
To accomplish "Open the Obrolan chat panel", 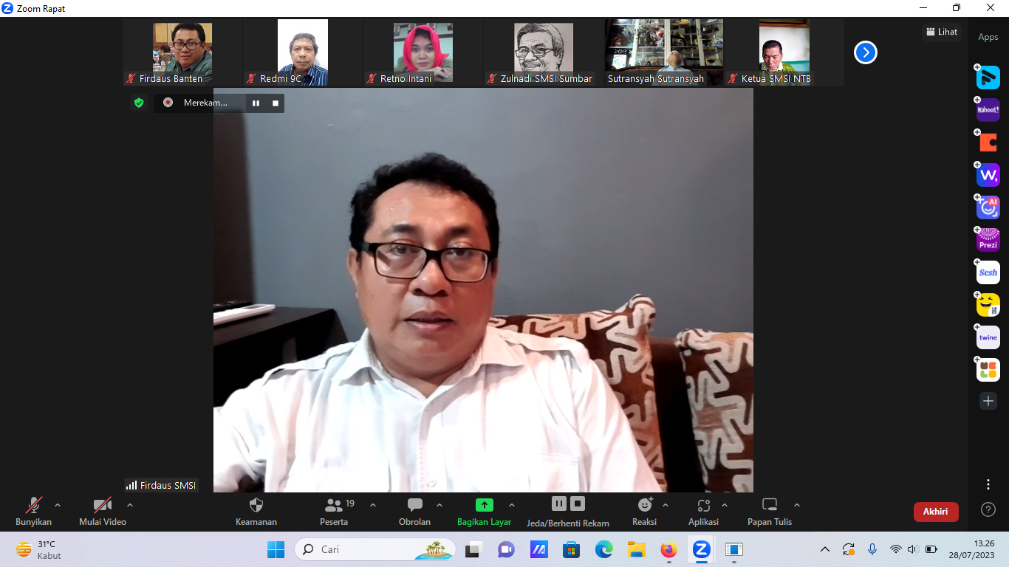I will point(414,506).
